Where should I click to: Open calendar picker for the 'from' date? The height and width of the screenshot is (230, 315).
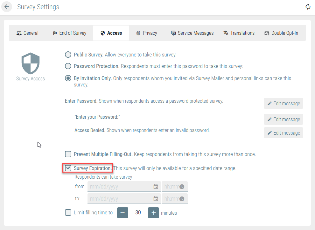pos(156,187)
